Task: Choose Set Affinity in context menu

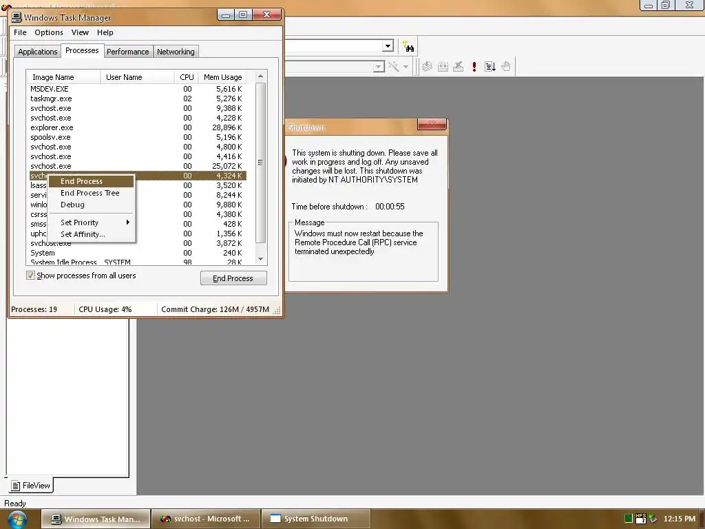Action: [92, 234]
